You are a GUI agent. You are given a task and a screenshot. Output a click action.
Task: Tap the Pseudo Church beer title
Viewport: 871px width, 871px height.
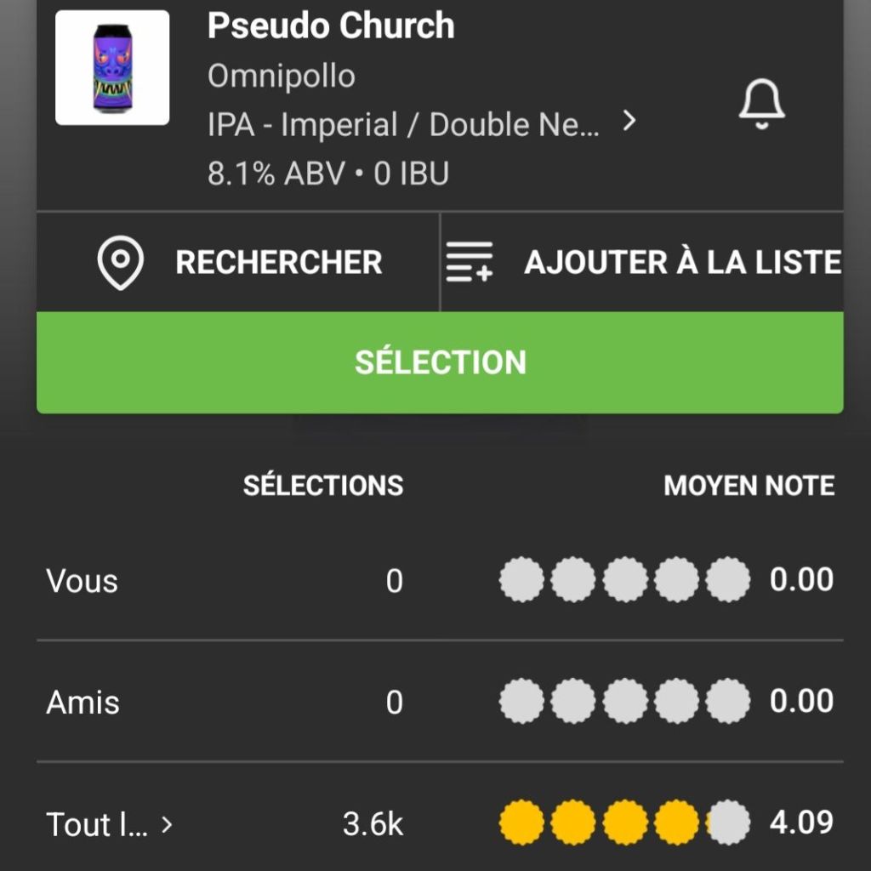click(331, 26)
